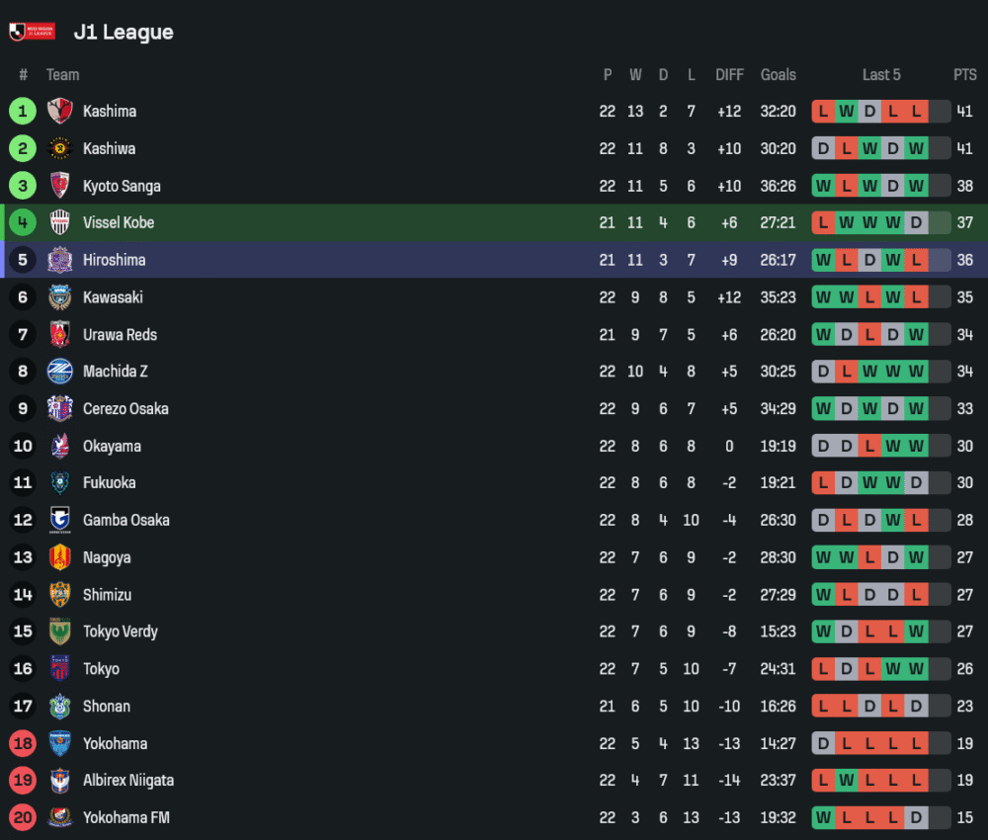Click the Gamba Osaka crest icon
This screenshot has height=840, width=988.
pyautogui.click(x=60, y=521)
